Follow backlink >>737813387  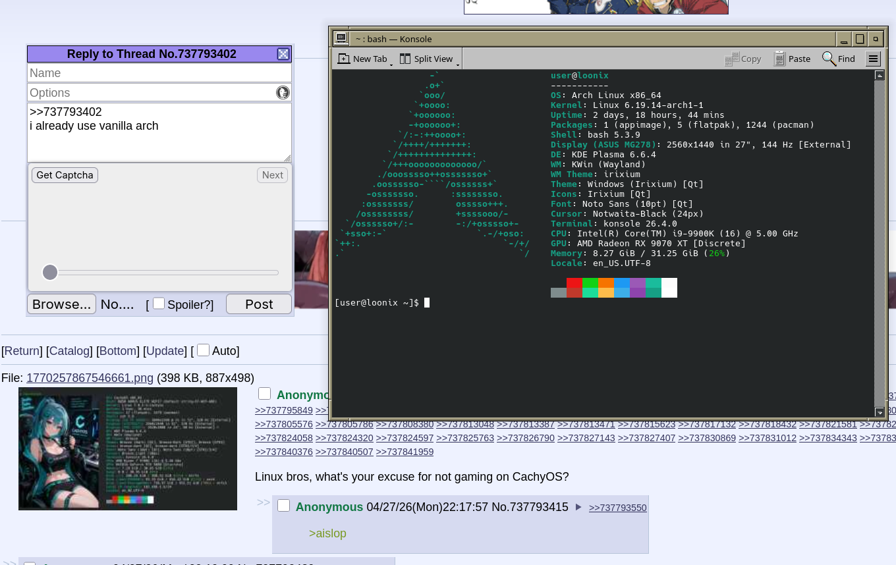[x=526, y=424]
